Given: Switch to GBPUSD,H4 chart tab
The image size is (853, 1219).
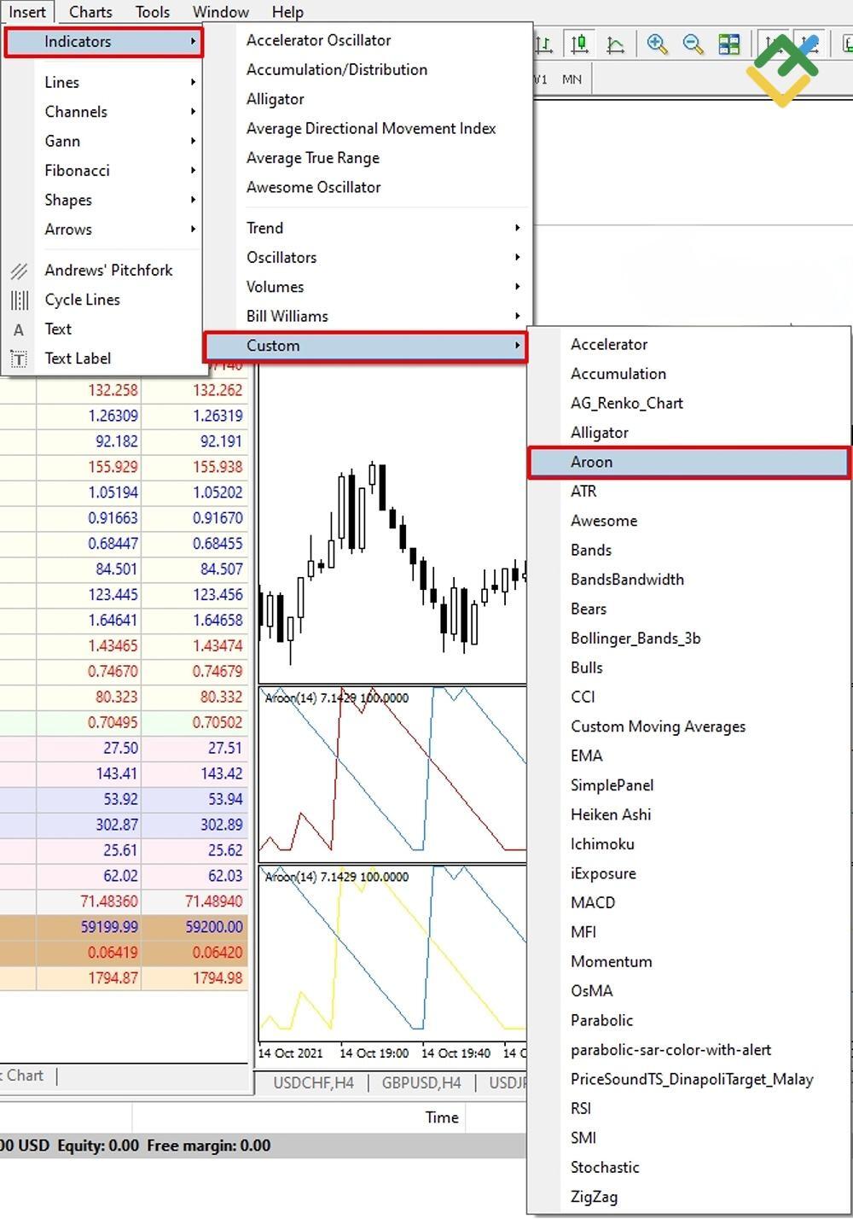Looking at the screenshot, I should pos(421,1083).
